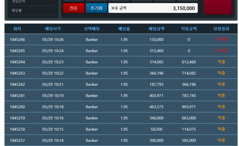Select round number 1845262
239x146 pixels.
17,84
